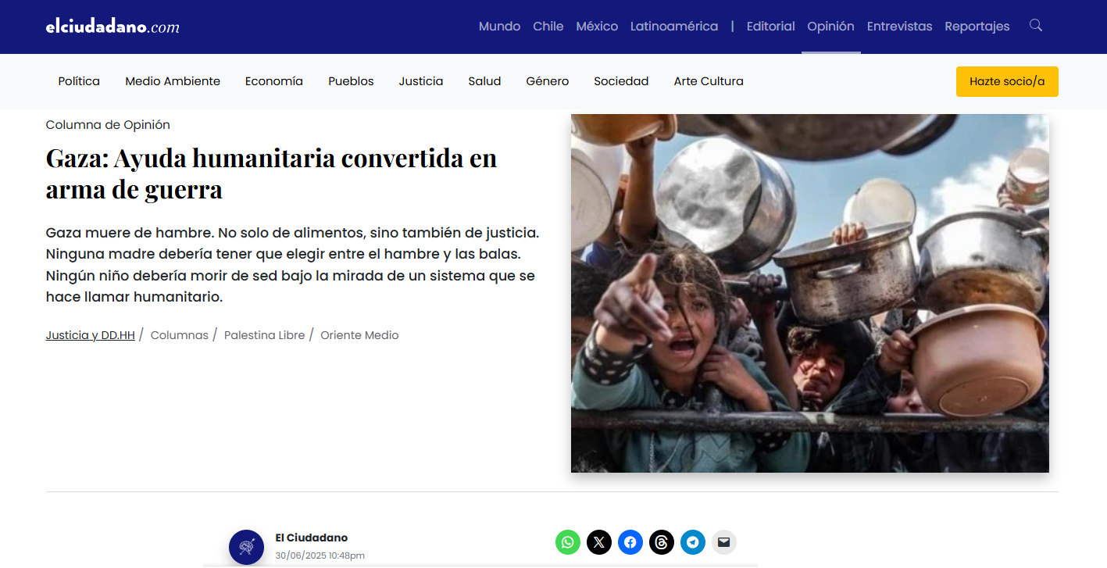The width and height of the screenshot is (1107, 568).
Task: Select the Entrevistas menu item
Action: (899, 27)
